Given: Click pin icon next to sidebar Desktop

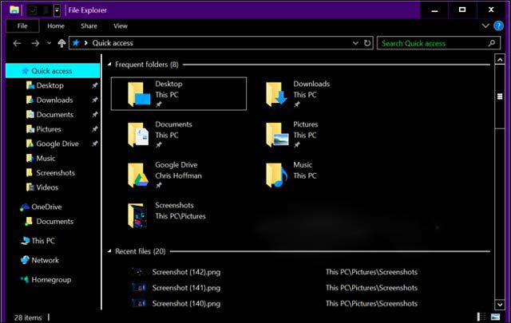Looking at the screenshot, I should coord(94,85).
